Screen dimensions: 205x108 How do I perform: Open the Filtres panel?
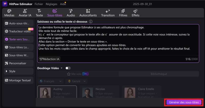(123, 13)
